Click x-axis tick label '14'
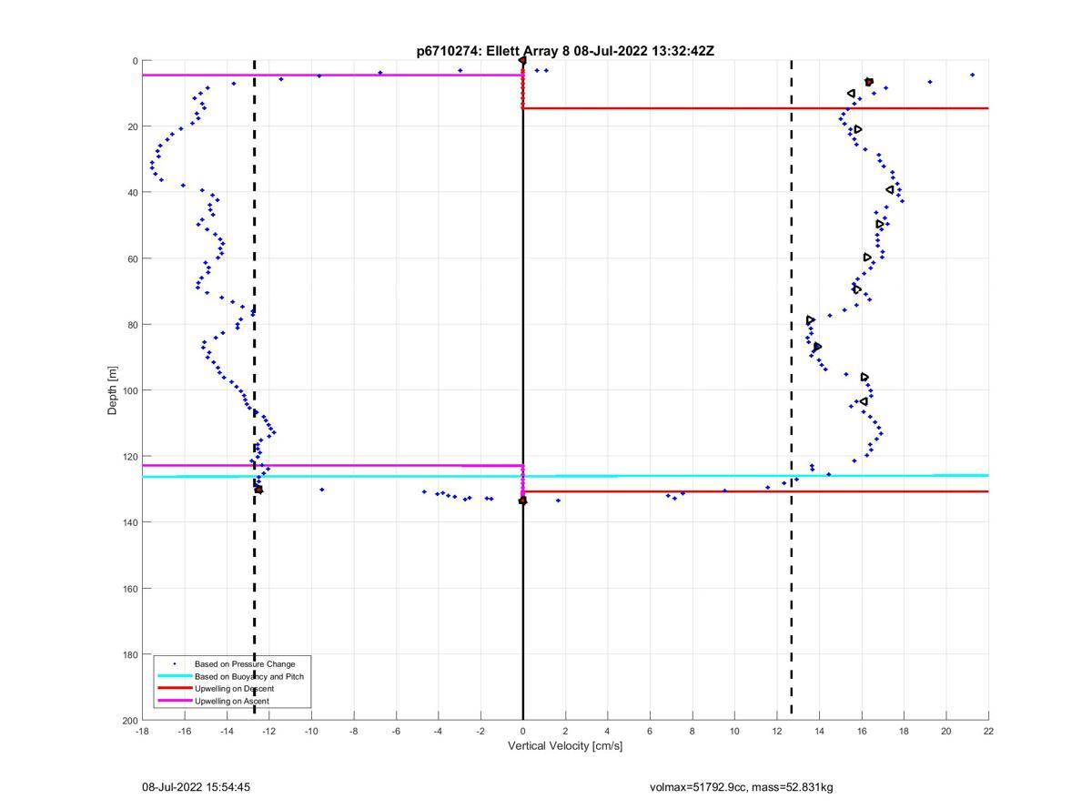The image size is (1092, 809). coord(819,731)
